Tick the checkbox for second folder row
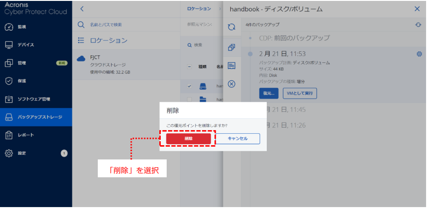Viewport: 427px width, 208px height. pyautogui.click(x=190, y=99)
